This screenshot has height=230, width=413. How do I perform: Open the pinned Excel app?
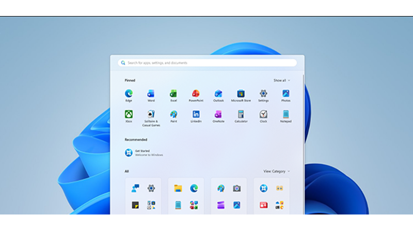click(173, 96)
